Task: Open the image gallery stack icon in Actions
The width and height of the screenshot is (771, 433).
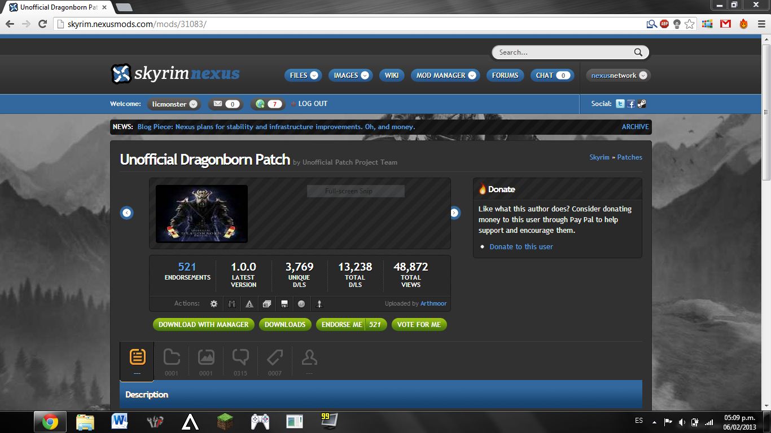Action: 267,303
